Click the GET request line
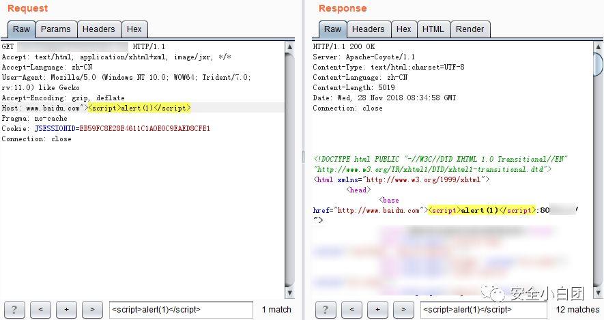Screen dimensions: 604x320 [x=83, y=46]
